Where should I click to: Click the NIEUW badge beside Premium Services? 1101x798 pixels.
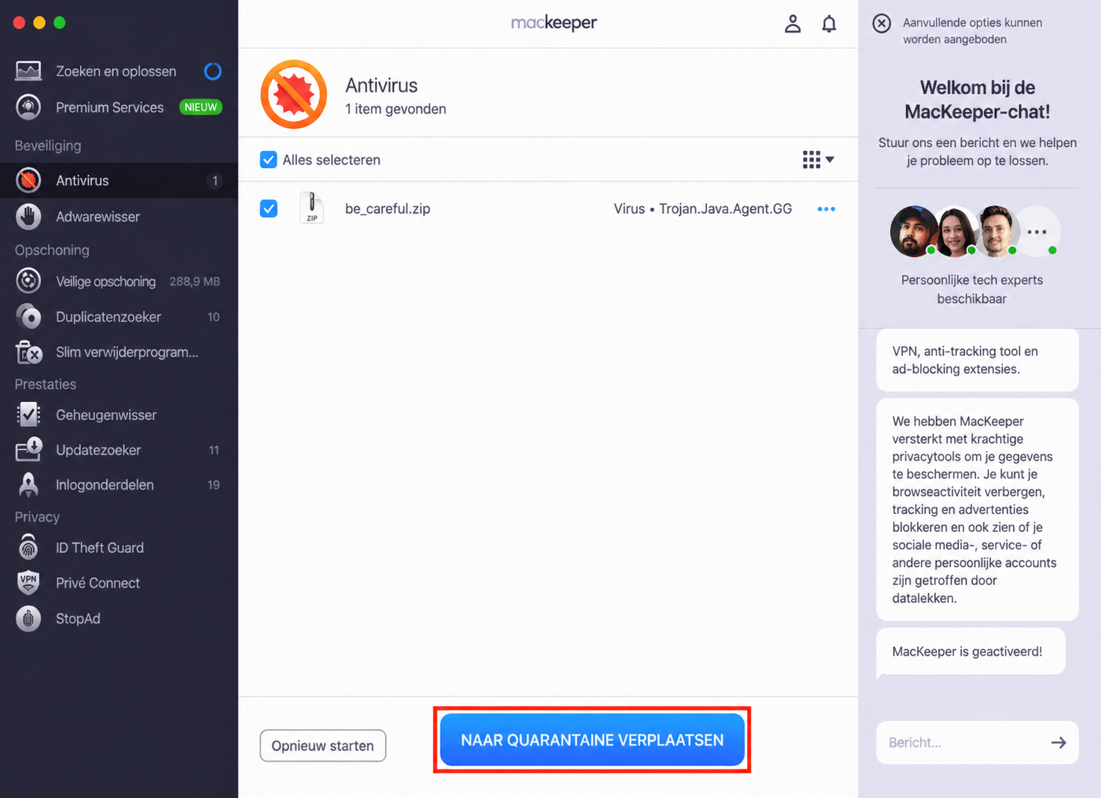tap(200, 107)
